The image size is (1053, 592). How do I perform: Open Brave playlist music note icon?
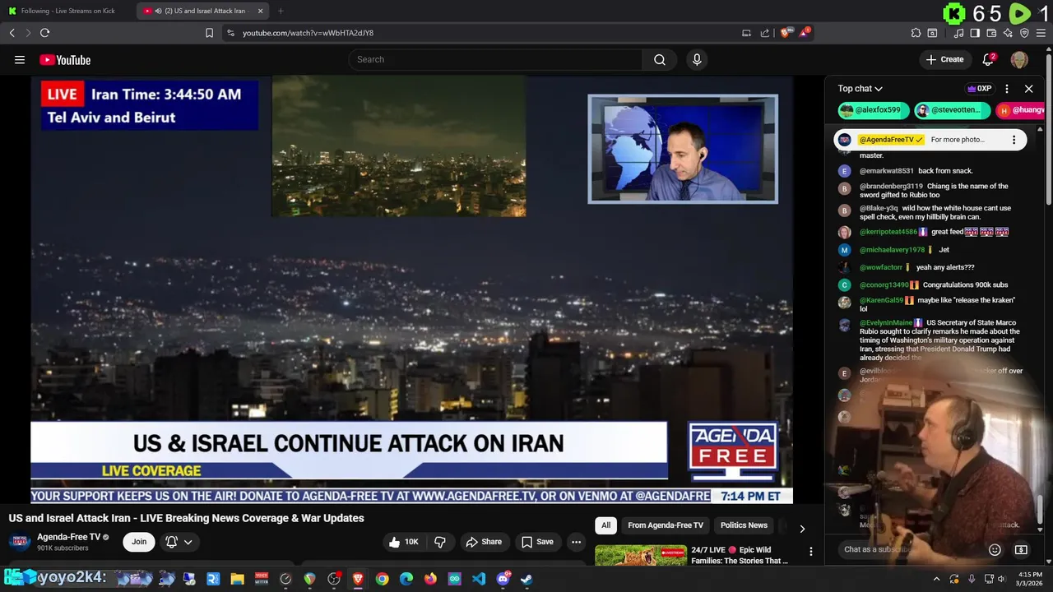958,33
